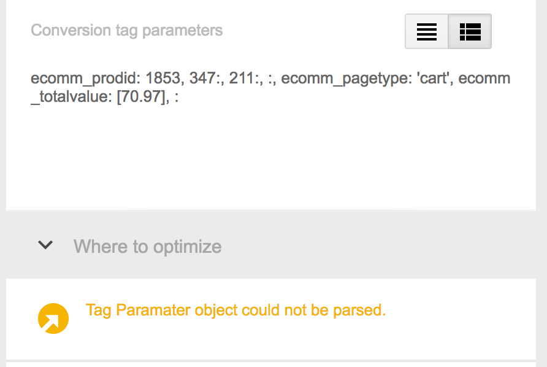This screenshot has width=547, height=367.
Task: Open the Tag Paramater parse warning
Action: (236, 310)
